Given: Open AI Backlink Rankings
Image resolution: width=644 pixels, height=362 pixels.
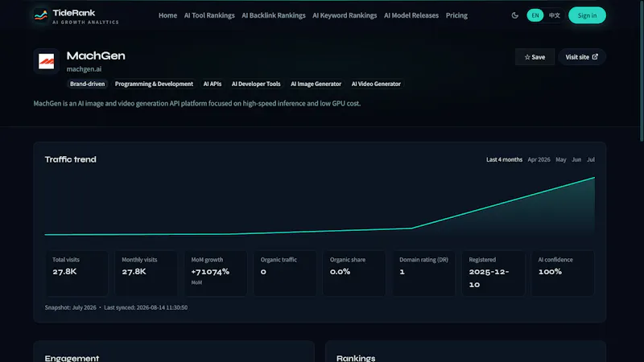Looking at the screenshot, I should click(x=274, y=15).
